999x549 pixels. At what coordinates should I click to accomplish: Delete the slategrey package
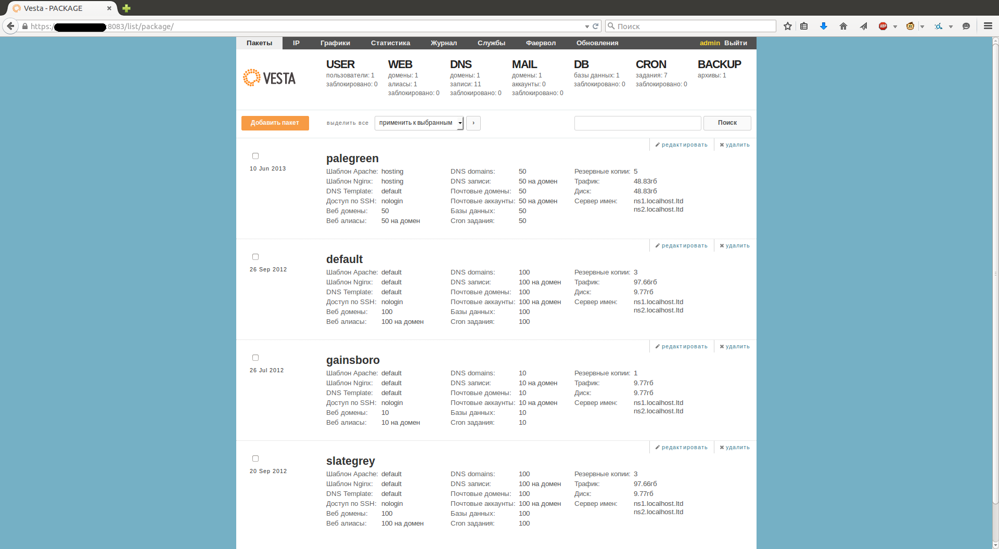coord(735,448)
